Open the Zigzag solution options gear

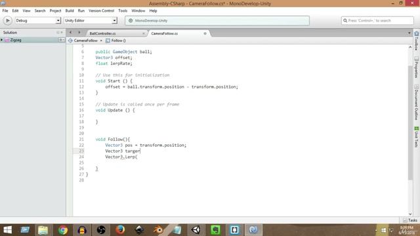pyautogui.click(x=61, y=40)
